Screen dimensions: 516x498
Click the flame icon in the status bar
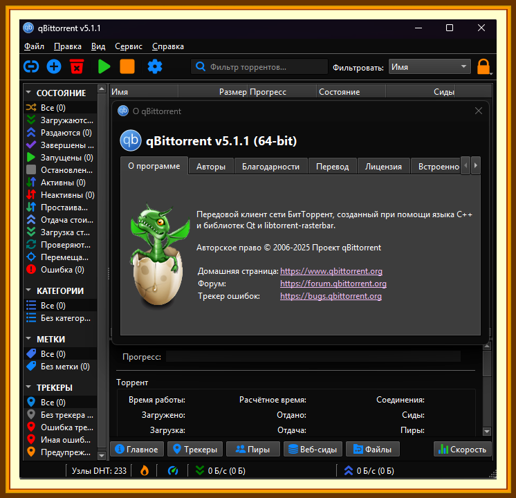145,471
